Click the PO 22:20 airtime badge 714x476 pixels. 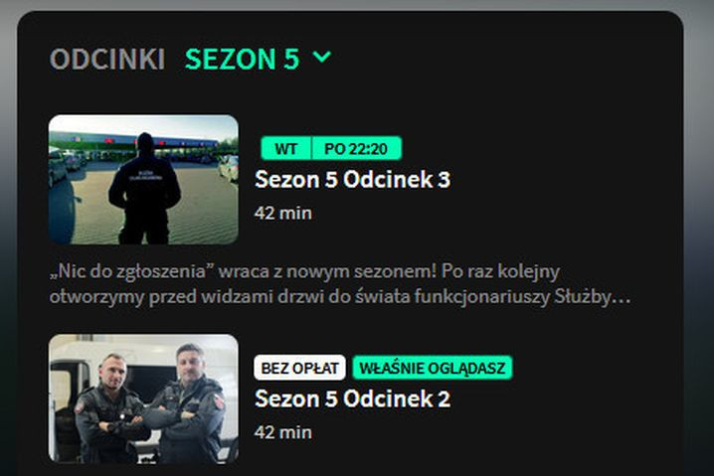356,148
